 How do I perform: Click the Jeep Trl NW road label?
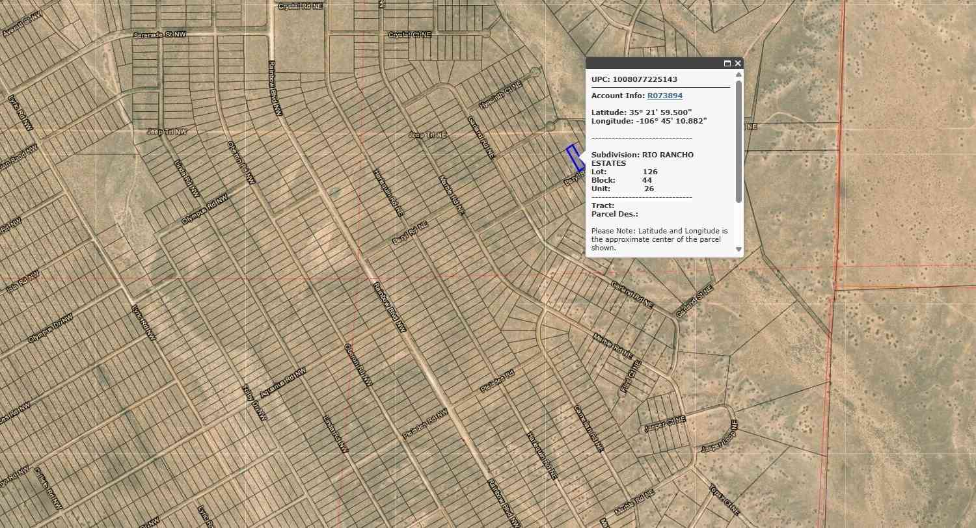click(167, 131)
